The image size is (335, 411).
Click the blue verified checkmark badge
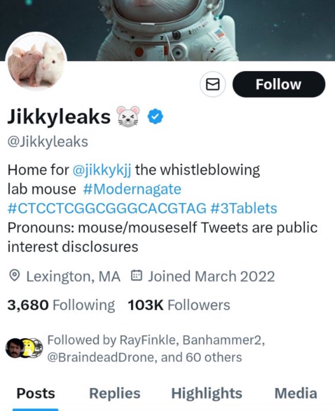pyautogui.click(x=155, y=117)
